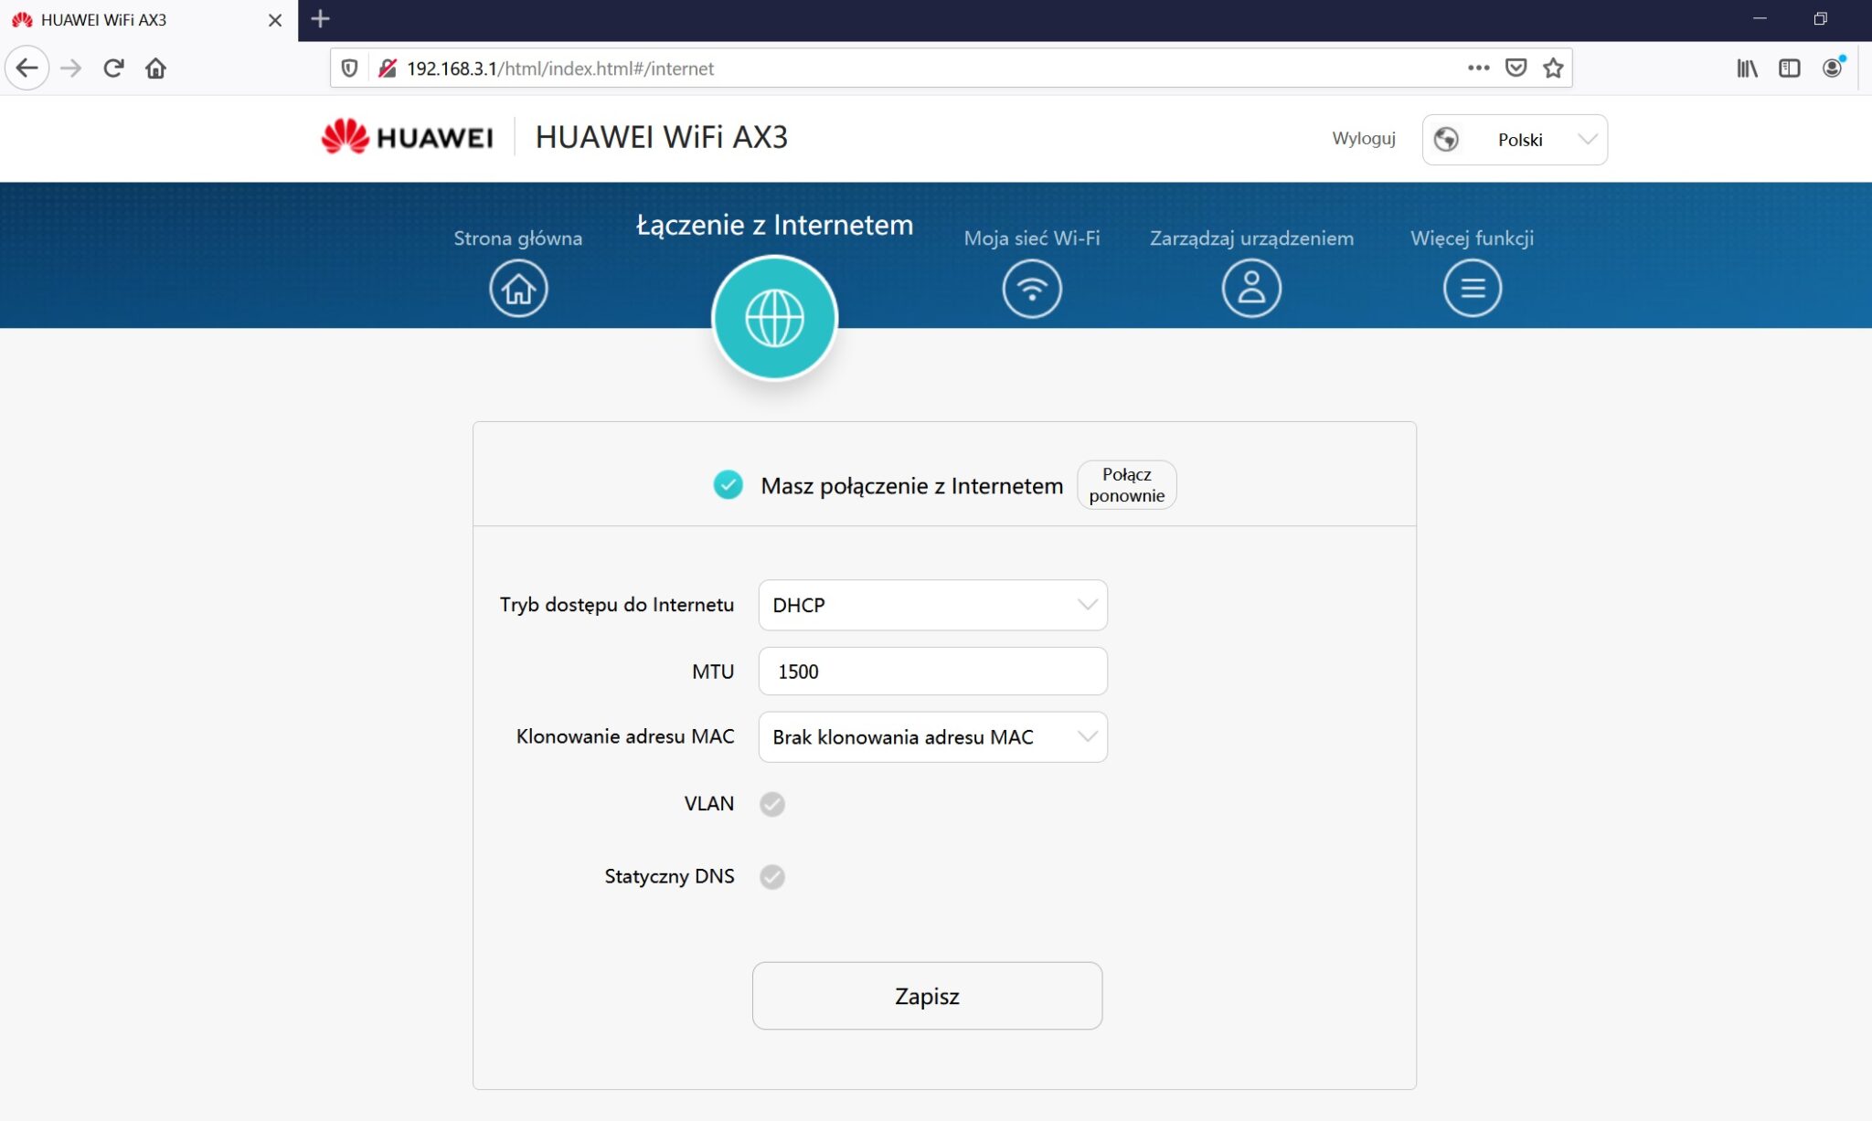Click the Wyloguj link
Screen dimensions: 1872x1121
1363,139
